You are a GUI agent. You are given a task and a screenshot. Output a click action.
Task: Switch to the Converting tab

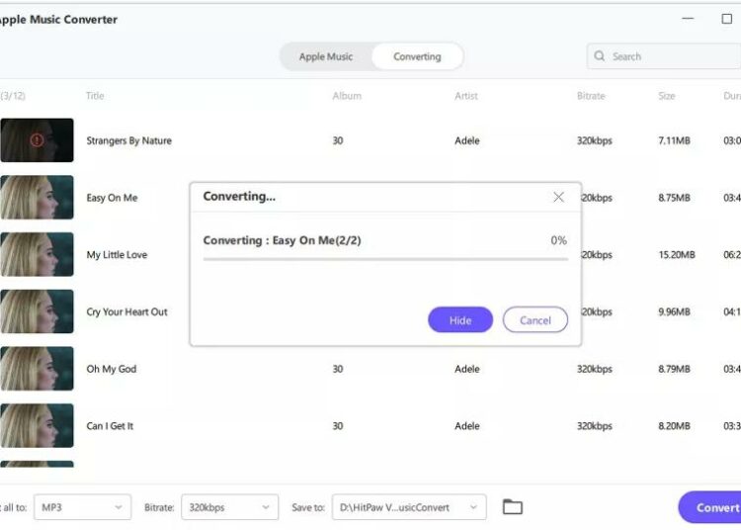[417, 56]
